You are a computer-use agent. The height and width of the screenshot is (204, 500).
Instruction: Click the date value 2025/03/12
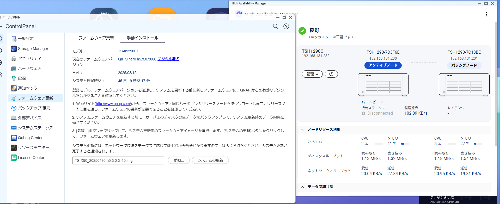pyautogui.click(x=127, y=73)
